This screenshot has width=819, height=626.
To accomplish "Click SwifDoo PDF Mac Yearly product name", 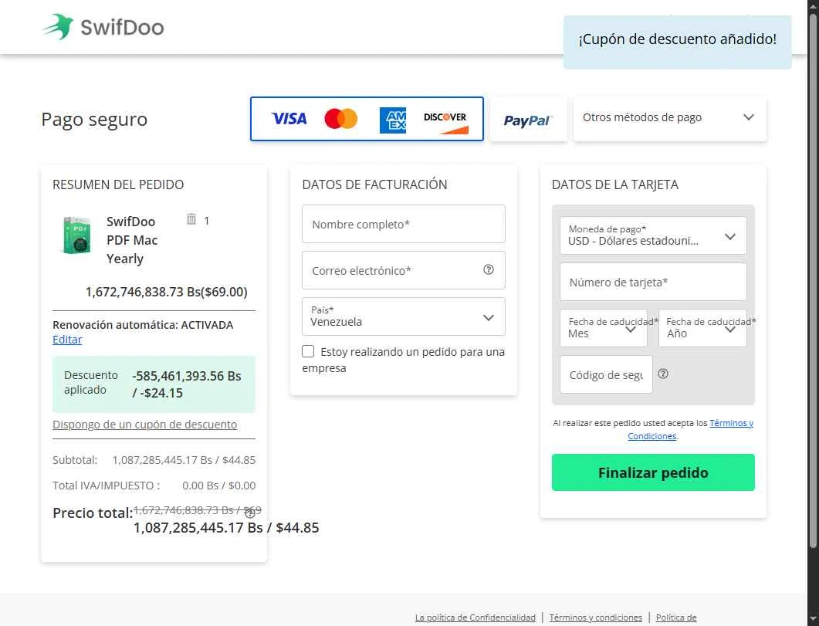I will [x=132, y=240].
